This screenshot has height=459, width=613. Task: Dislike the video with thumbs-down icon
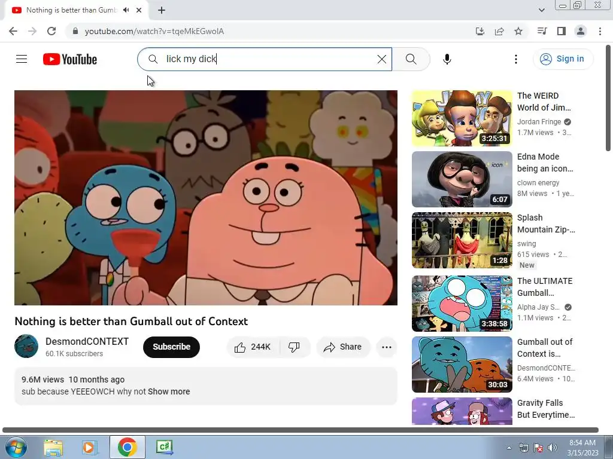click(294, 347)
